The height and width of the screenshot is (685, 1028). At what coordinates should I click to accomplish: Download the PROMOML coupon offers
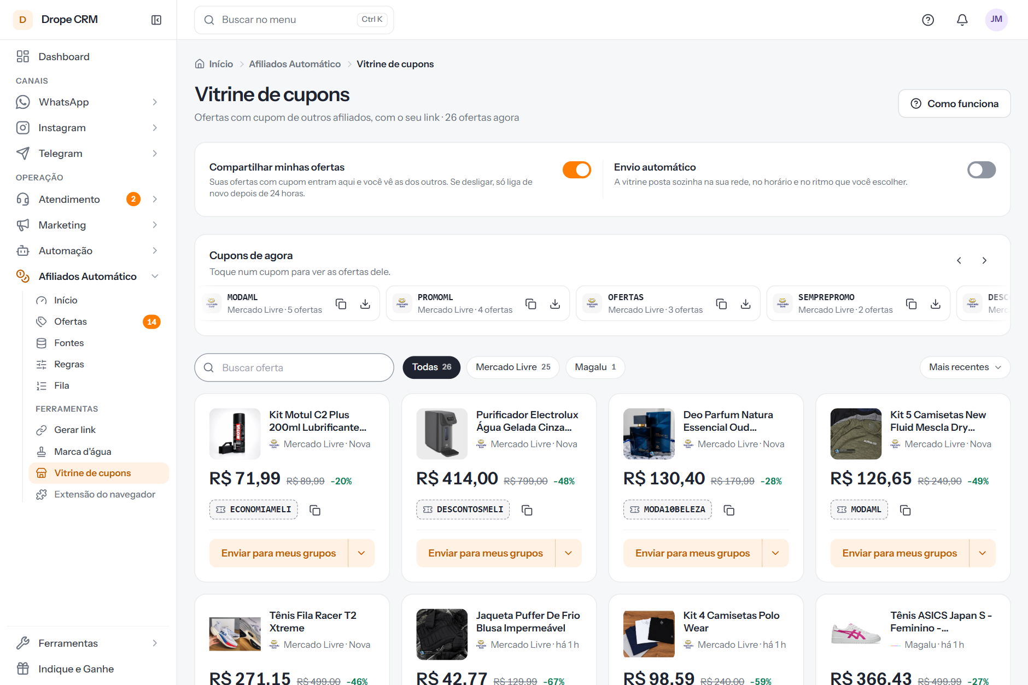coord(555,303)
